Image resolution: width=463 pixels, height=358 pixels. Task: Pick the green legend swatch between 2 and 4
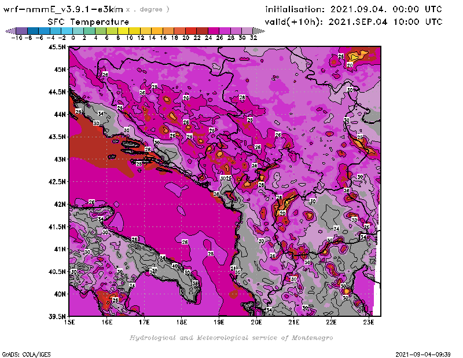(90, 31)
